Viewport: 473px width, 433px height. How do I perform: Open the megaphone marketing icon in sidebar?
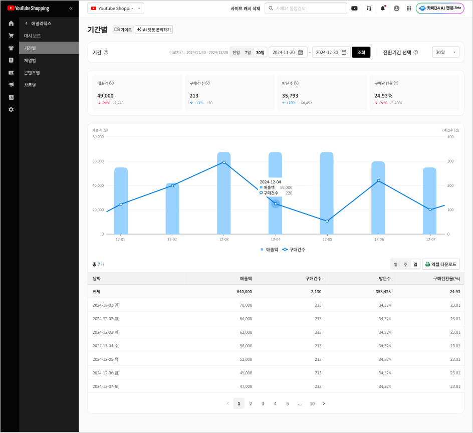click(11, 85)
